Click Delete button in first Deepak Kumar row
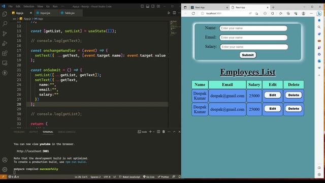Image resolution: width=325 pixels, height=183 pixels. (x=294, y=95)
